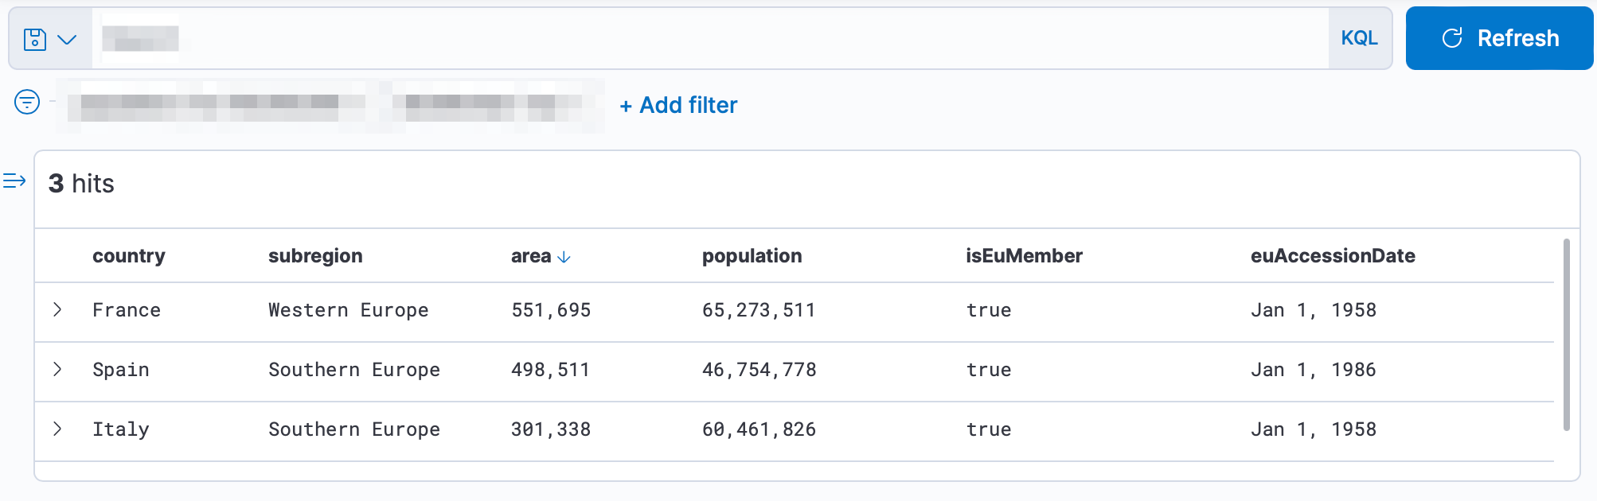Open the saved query menu icon
The width and height of the screenshot is (1597, 501).
tap(49, 39)
